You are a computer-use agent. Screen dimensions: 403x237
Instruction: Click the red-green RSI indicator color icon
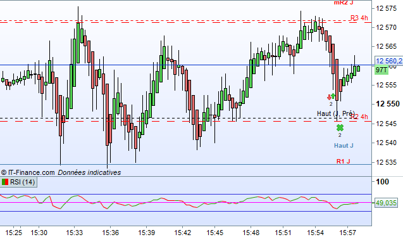click(5, 183)
